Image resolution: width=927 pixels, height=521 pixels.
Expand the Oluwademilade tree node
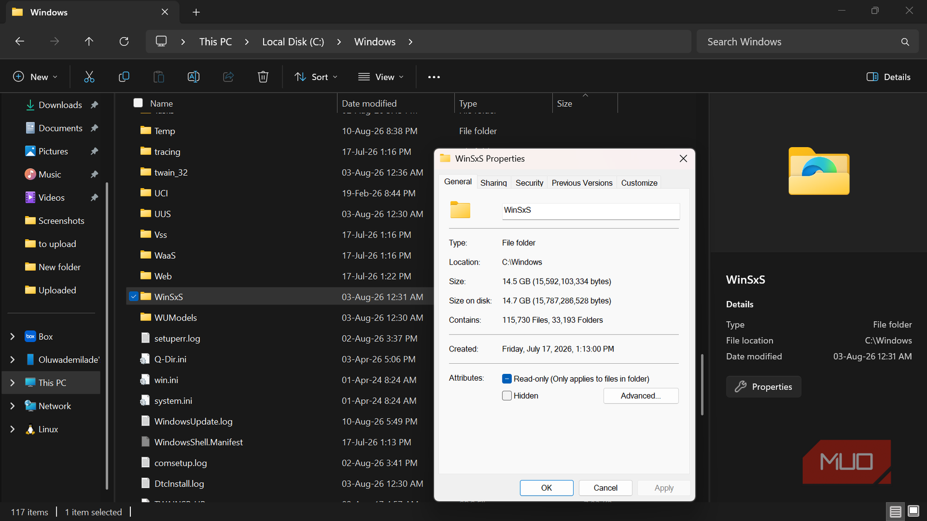click(12, 360)
